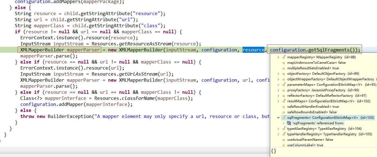377x157 pixels.
Task: Expand the objectWrapperFactory node
Action: point(278,79)
